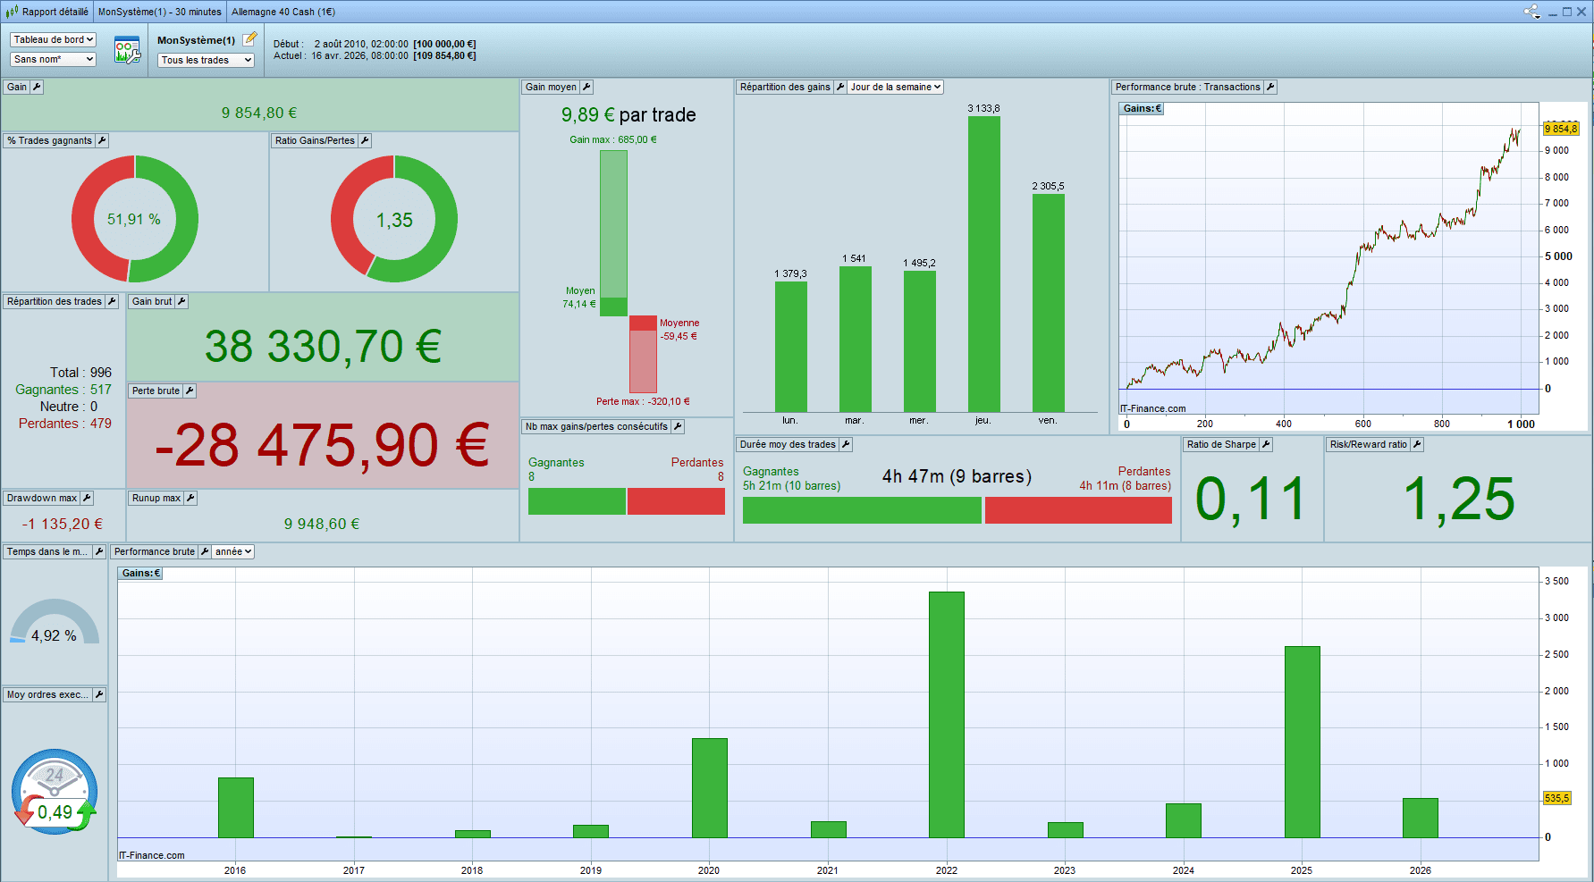The image size is (1594, 882).
Task: Change the Jour de la semaine selector
Action: pos(895,87)
